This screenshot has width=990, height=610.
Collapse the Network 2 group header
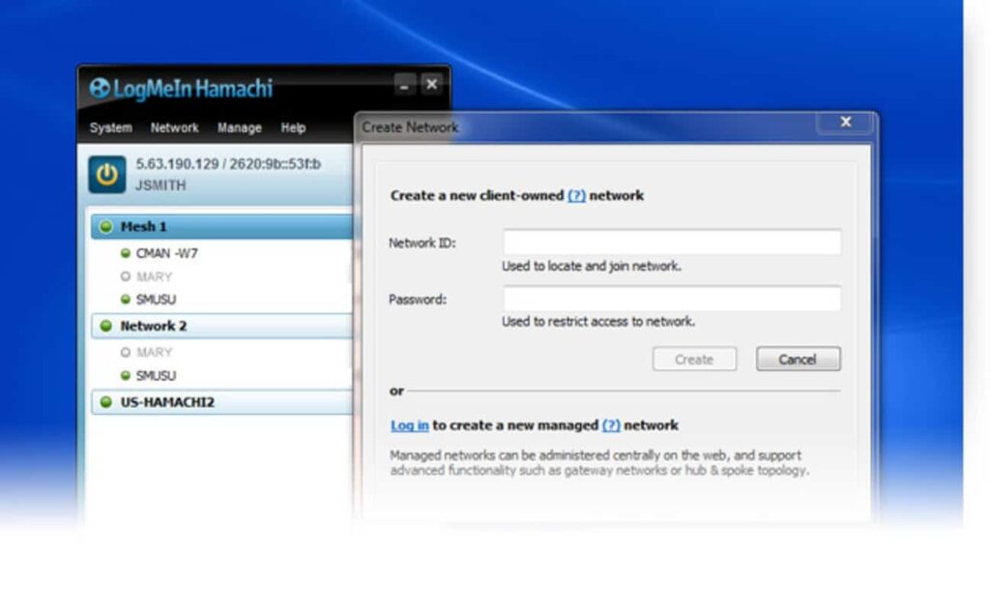[x=153, y=327]
